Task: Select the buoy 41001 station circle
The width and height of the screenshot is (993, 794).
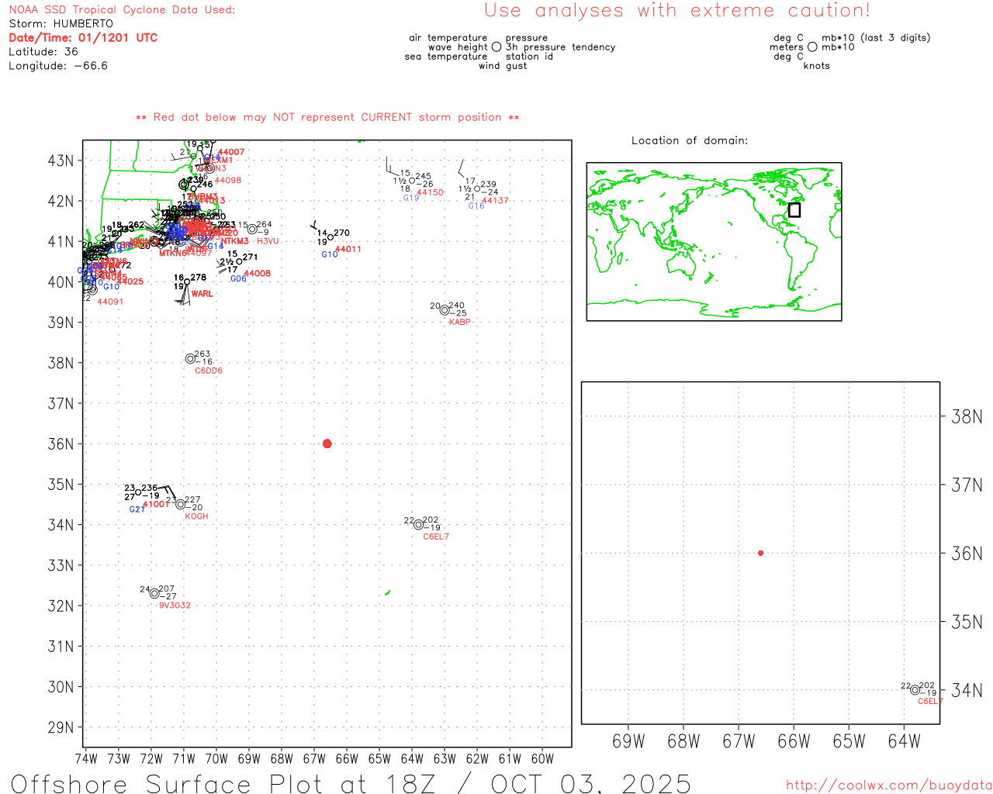Action: 138,492
